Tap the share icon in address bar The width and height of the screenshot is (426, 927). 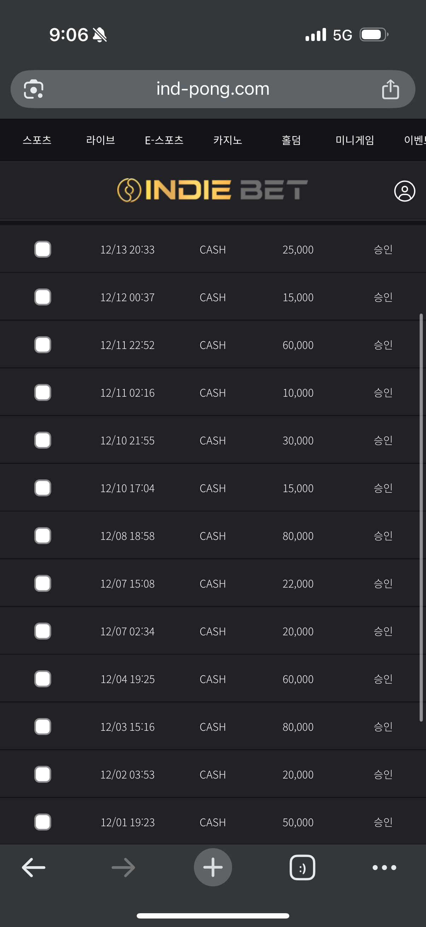[x=390, y=89]
